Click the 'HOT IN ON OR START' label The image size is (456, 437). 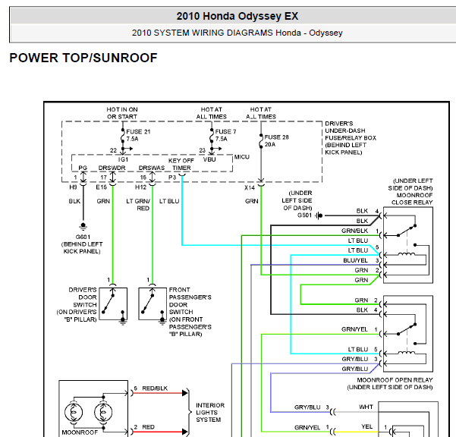(122, 113)
